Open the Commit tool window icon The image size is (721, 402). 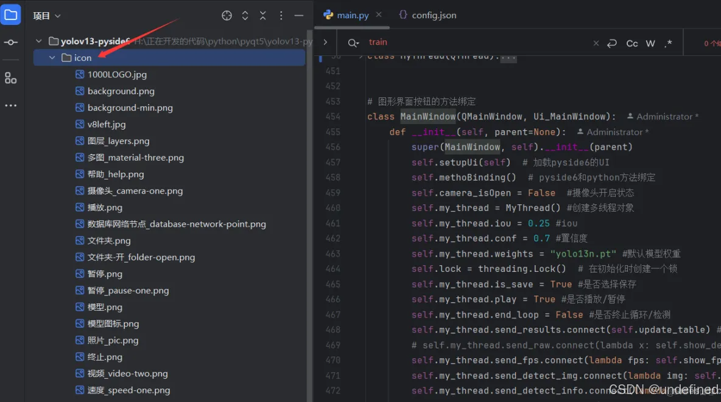tap(11, 42)
